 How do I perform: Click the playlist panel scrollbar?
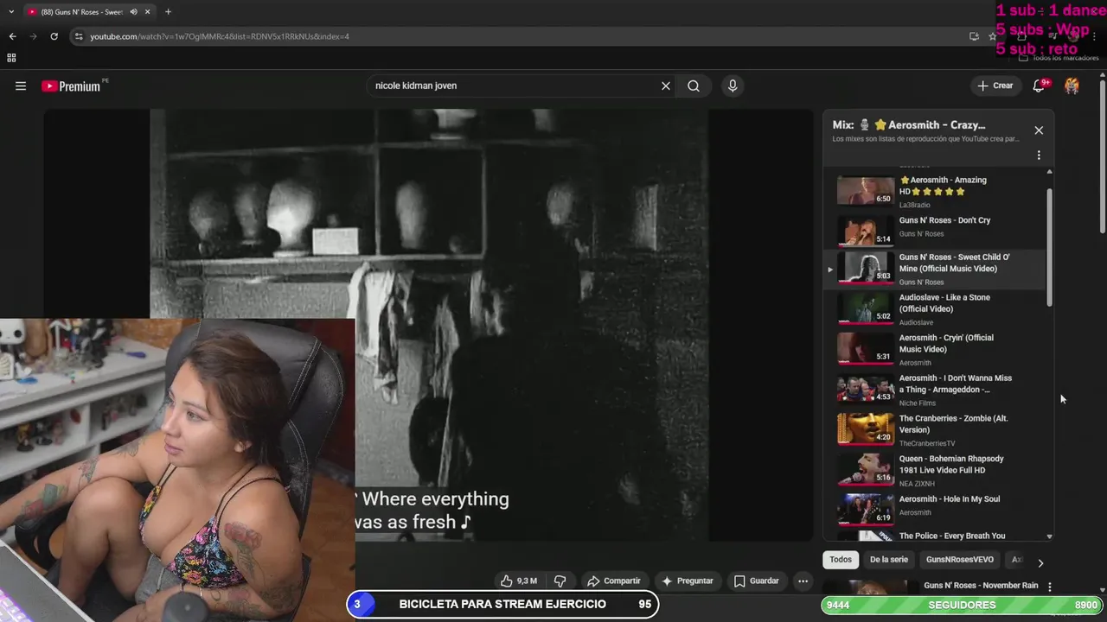click(x=1050, y=246)
